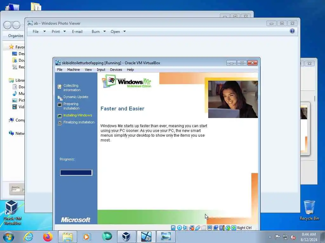Open Burn dropdown in Windows Photo Viewer
Screen dimensions: 325x243
(98, 32)
